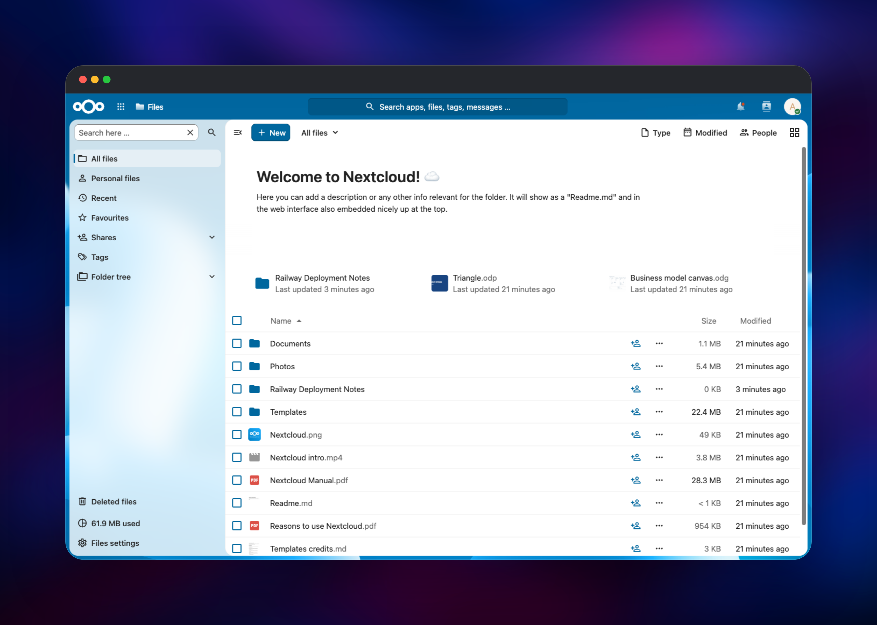Open actions menu for Readme.md
The image size is (877, 625).
tap(659, 503)
